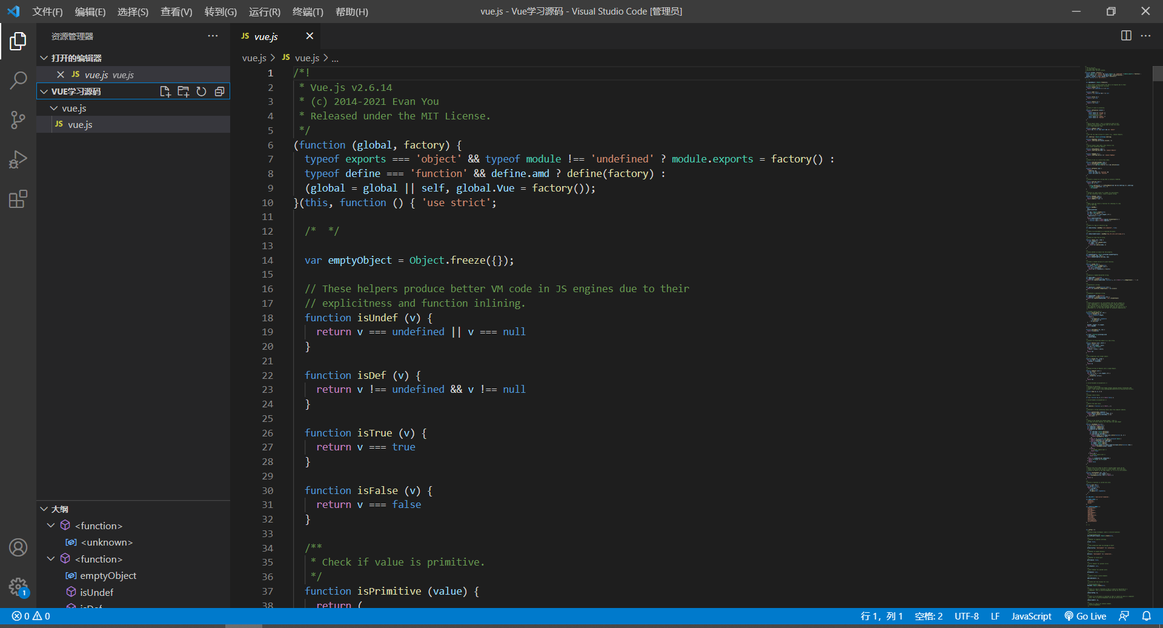Open the Explorer view in activity bar

pos(18,41)
